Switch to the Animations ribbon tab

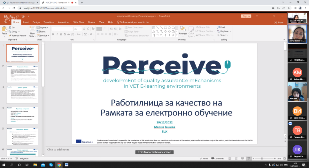click(64, 22)
